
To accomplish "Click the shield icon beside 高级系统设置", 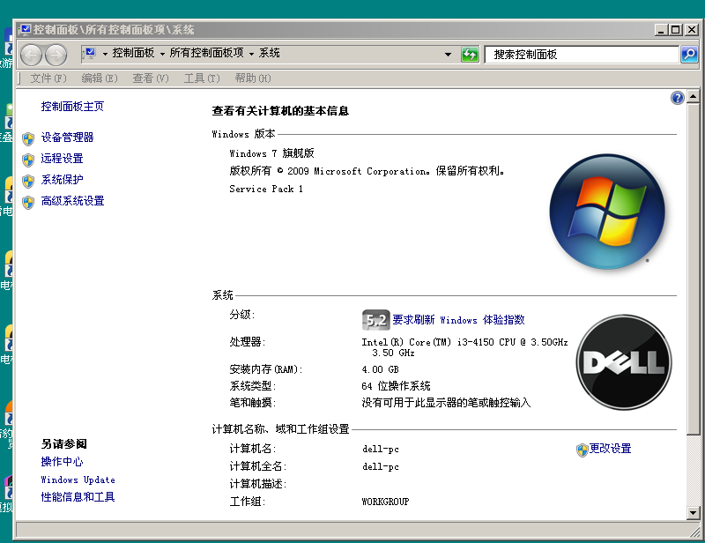I will click(28, 202).
